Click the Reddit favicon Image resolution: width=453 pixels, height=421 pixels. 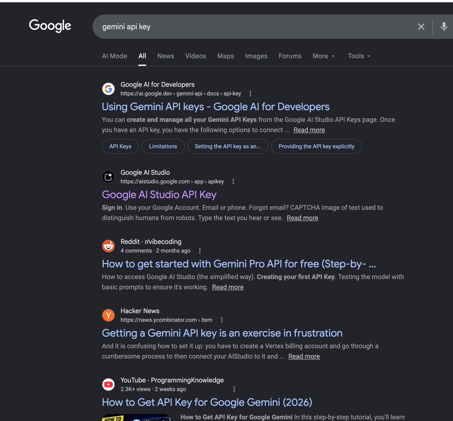pyautogui.click(x=108, y=246)
